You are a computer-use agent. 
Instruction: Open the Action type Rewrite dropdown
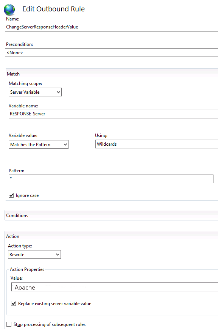[34, 255]
